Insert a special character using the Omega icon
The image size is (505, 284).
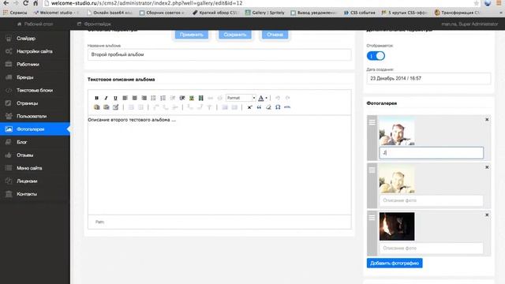coord(278,107)
